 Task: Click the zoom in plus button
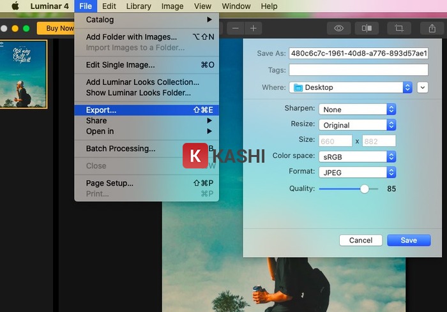pos(254,28)
